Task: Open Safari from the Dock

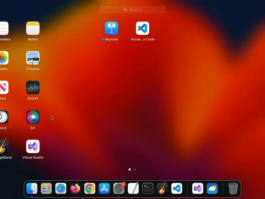Action: (61, 188)
